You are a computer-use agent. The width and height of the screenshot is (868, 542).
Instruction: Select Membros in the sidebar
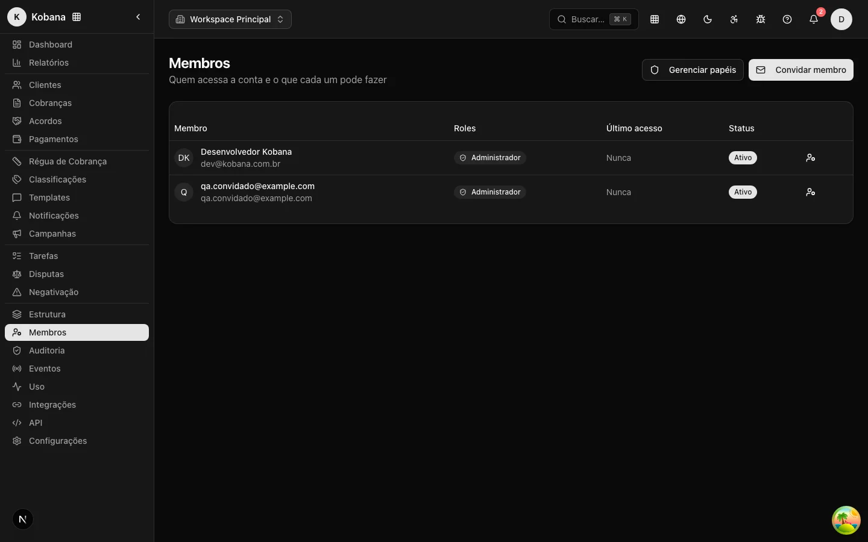(77, 332)
